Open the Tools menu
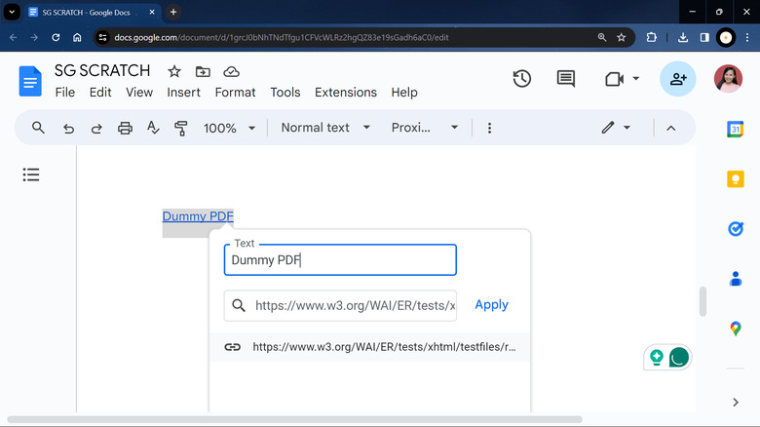The width and height of the screenshot is (760, 427). pyautogui.click(x=285, y=93)
